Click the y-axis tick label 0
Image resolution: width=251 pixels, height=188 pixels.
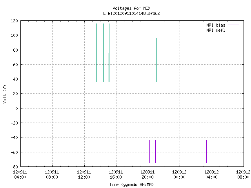16,108
